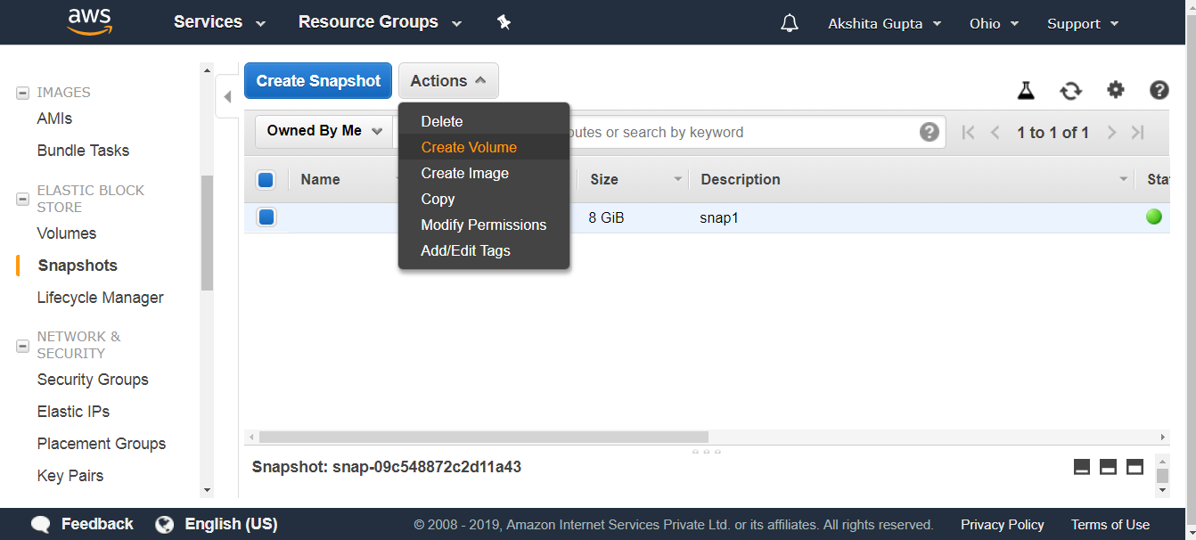Open the Resource Groups dropdown
Viewport: 1196px width, 540px height.
point(380,22)
